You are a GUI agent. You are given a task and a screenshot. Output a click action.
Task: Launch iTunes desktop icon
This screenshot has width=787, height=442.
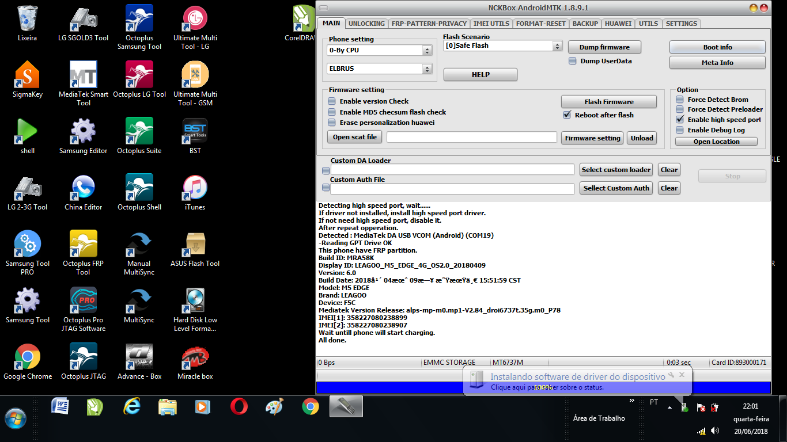pyautogui.click(x=195, y=192)
